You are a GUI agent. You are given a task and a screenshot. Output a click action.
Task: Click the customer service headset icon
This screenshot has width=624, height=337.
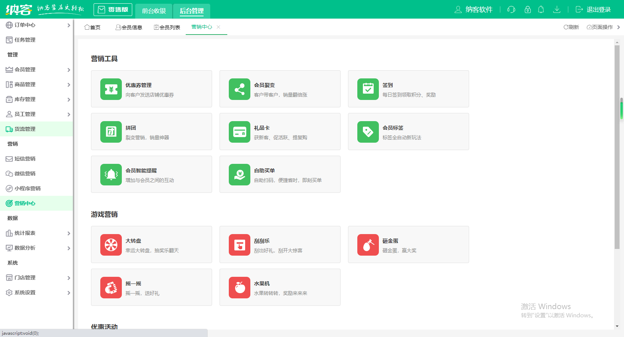click(511, 10)
